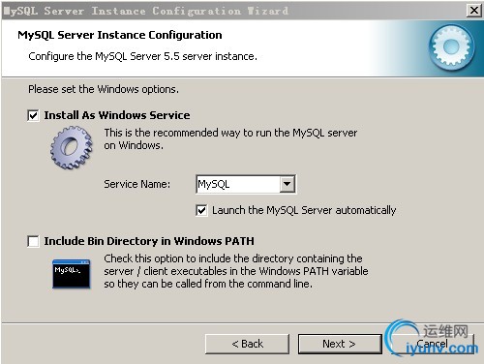Click the 'Service Name:' label
The image size is (484, 364).
coord(136,184)
